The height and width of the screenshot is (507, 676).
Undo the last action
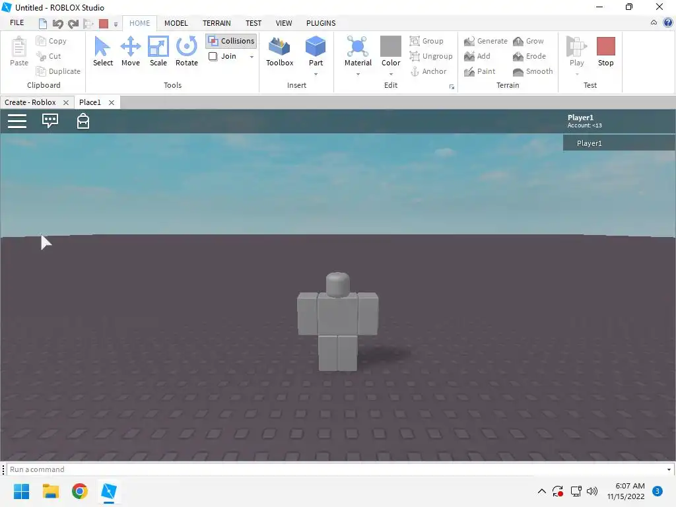click(57, 24)
